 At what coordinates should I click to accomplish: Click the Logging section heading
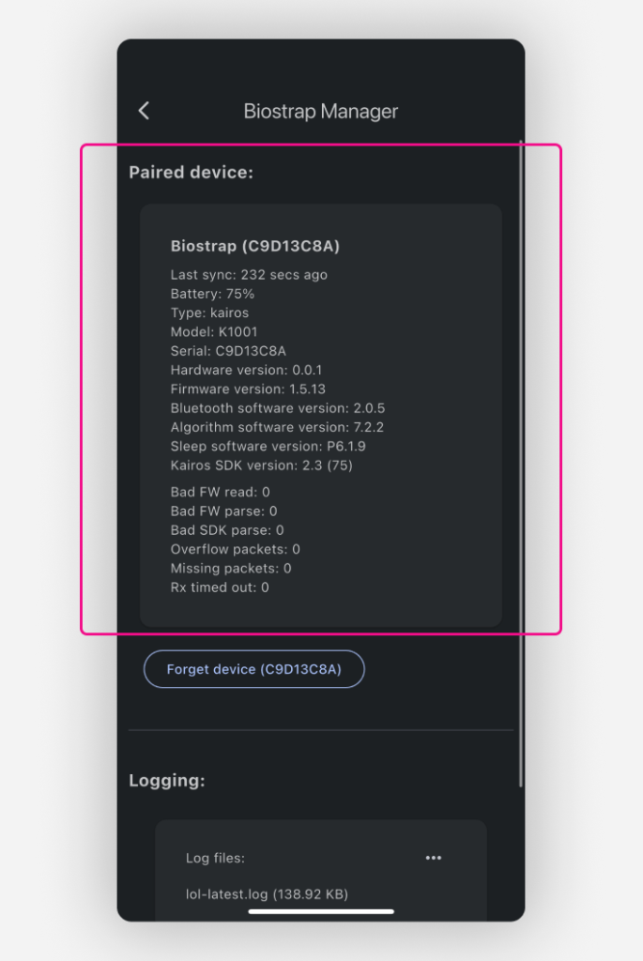(x=167, y=780)
